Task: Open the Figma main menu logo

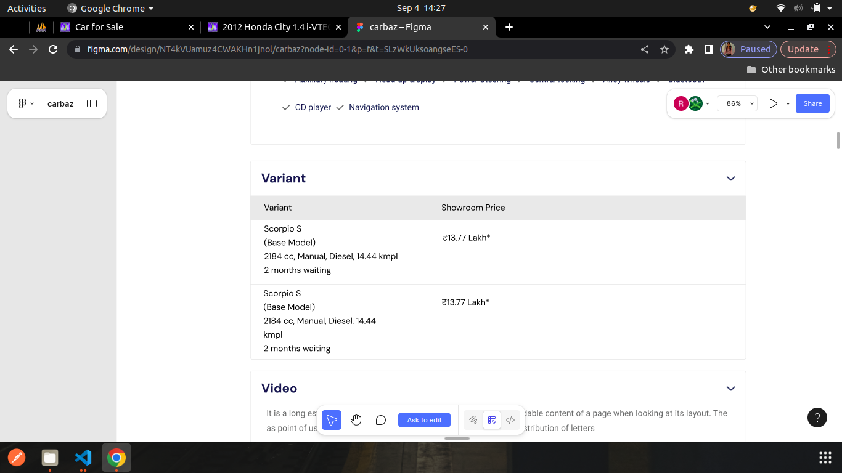Action: tap(23, 103)
